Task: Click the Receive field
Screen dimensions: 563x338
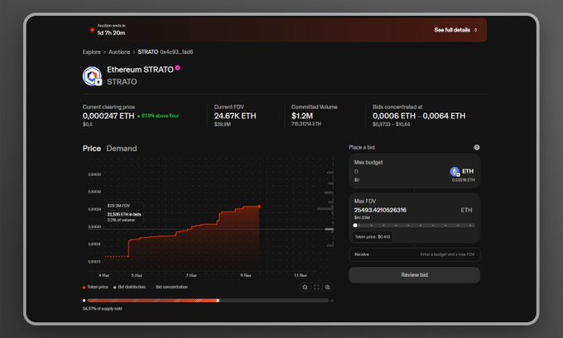Action: click(414, 255)
